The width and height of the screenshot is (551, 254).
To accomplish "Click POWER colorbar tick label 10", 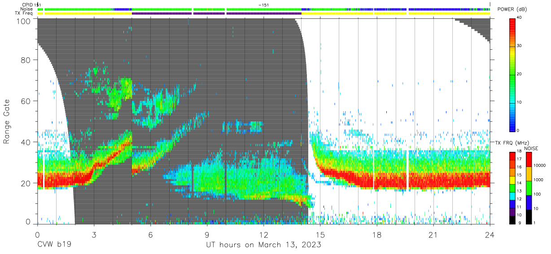I will 520,102.
